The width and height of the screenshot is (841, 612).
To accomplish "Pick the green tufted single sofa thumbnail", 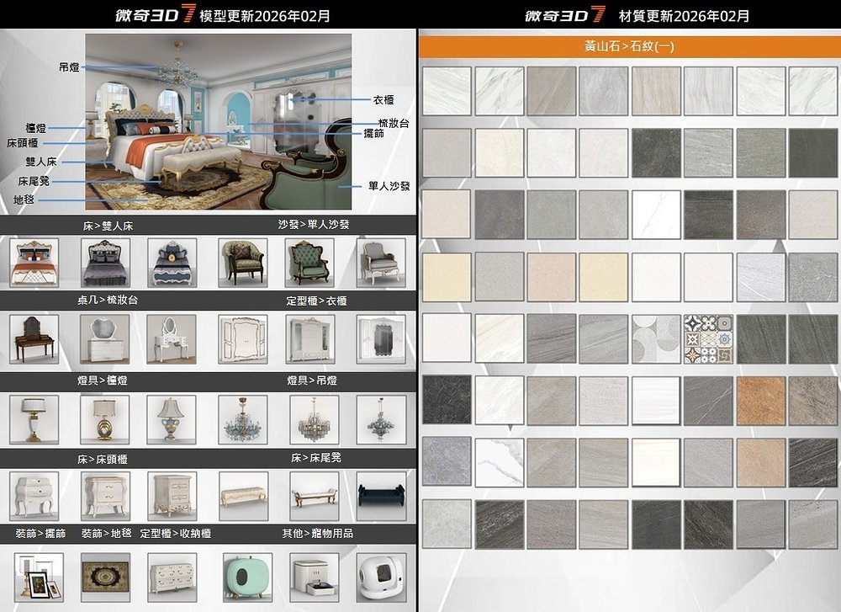I will click(x=309, y=263).
